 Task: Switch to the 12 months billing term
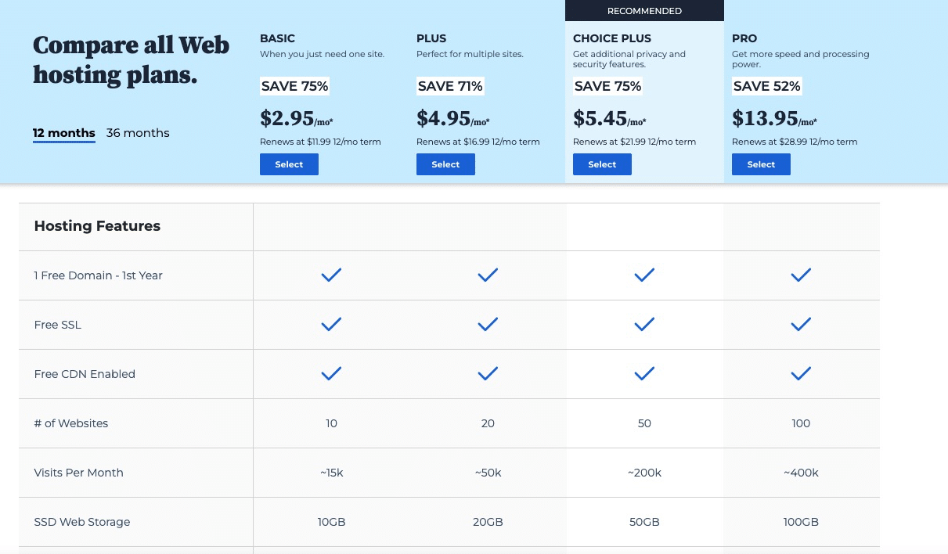64,133
